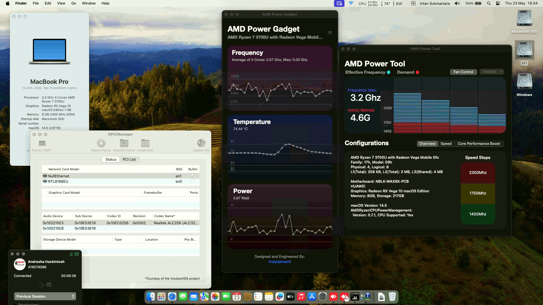This screenshot has width=543, height=305.
Task: Open Messages from the Dock
Action: click(x=183, y=297)
